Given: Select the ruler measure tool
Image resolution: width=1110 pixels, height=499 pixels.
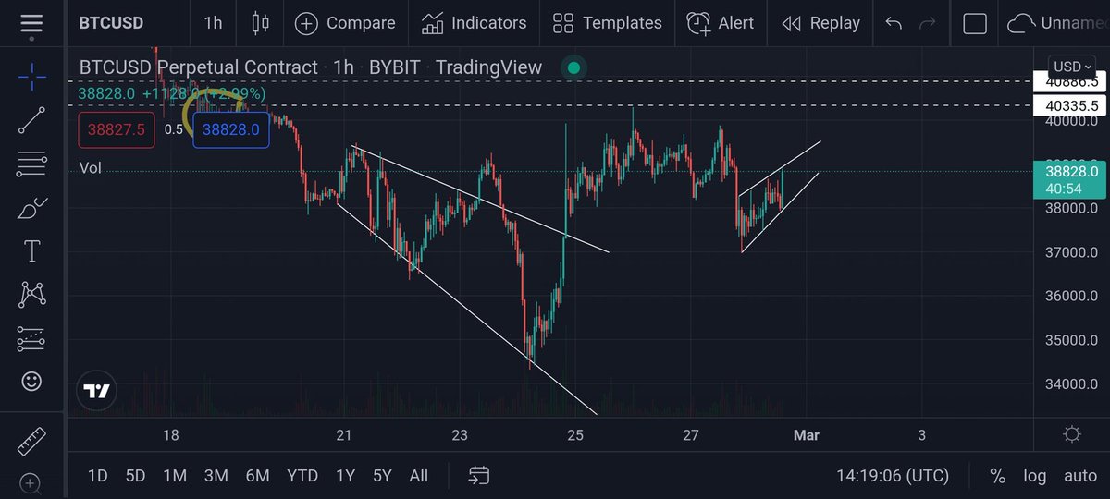Looking at the screenshot, I should tap(31, 440).
